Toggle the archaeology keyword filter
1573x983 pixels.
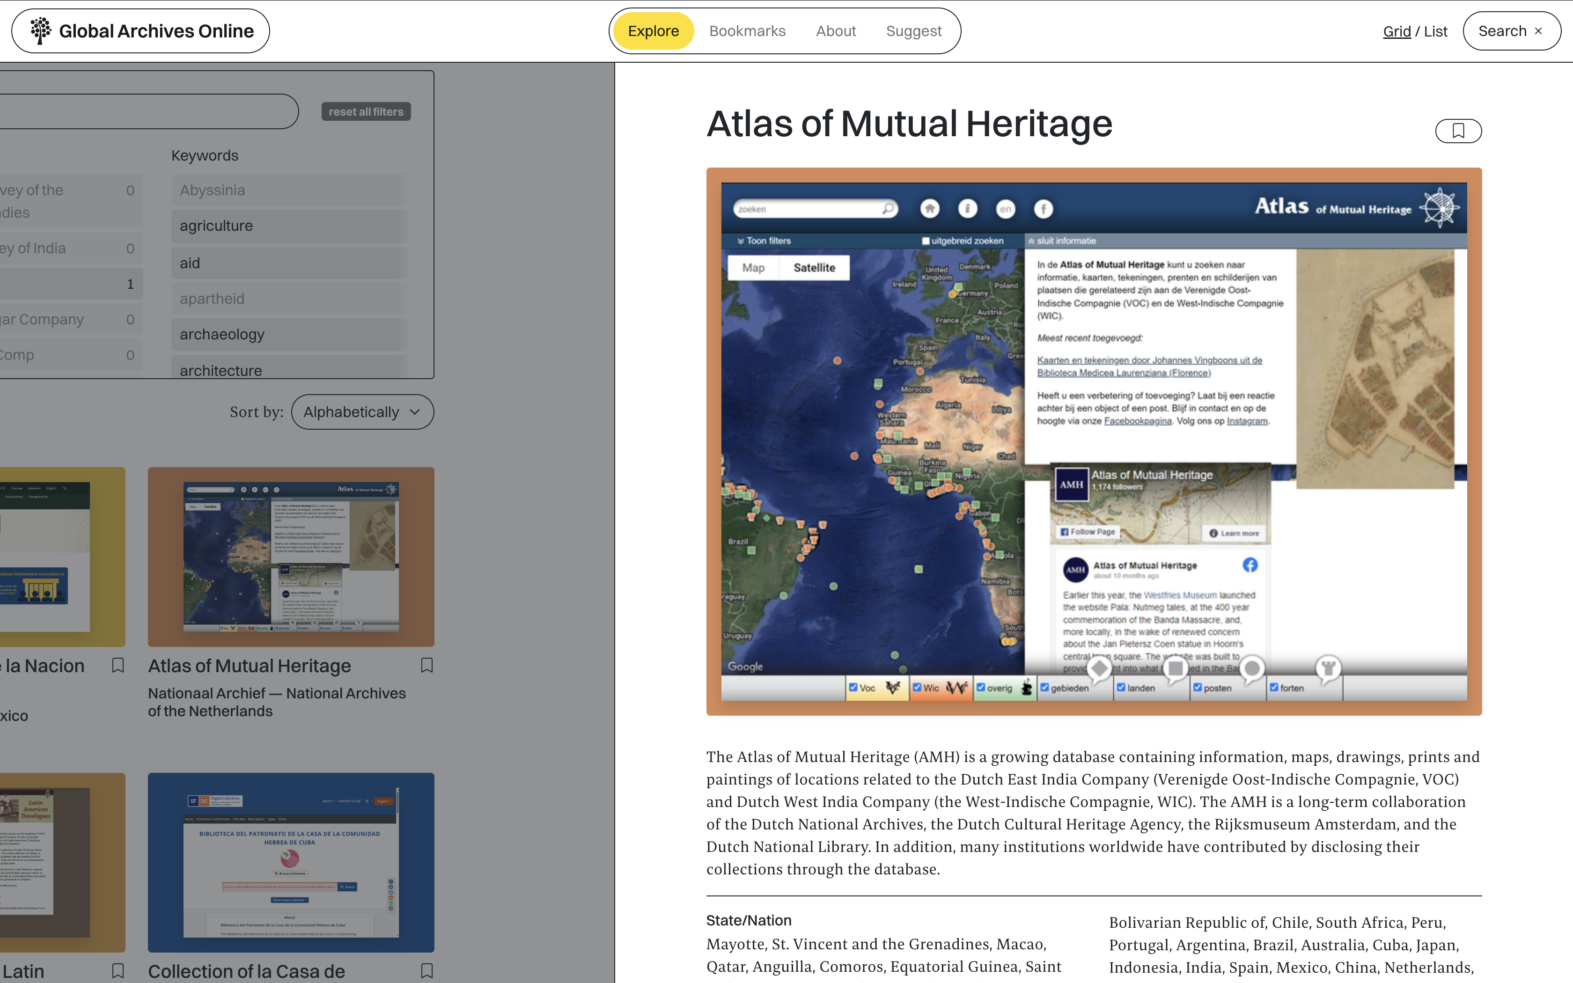(290, 334)
